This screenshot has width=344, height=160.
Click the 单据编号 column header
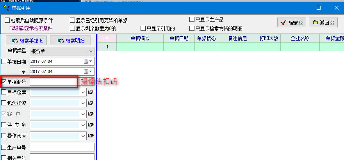(x=140, y=38)
